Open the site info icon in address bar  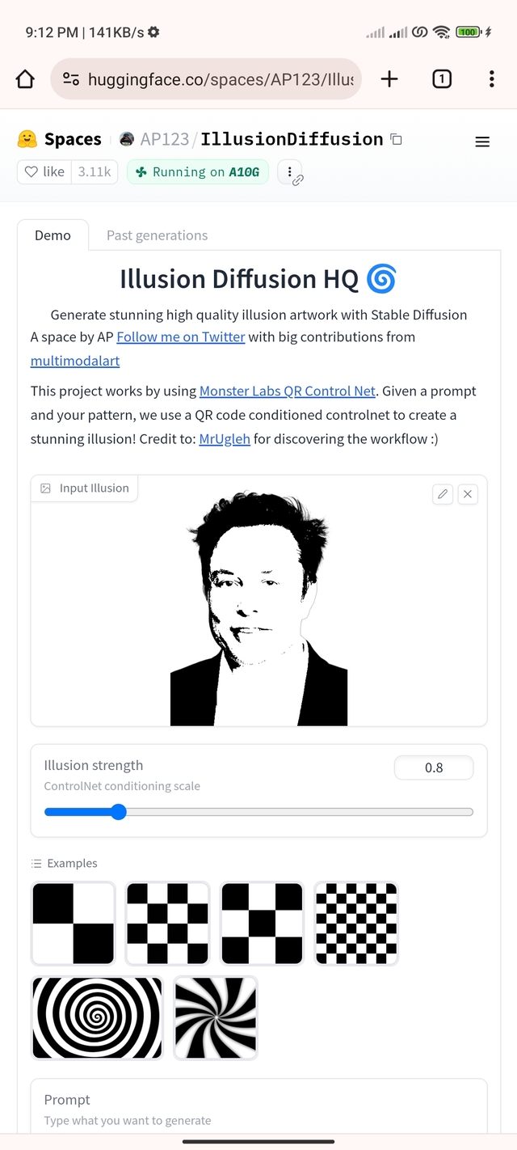tap(71, 78)
